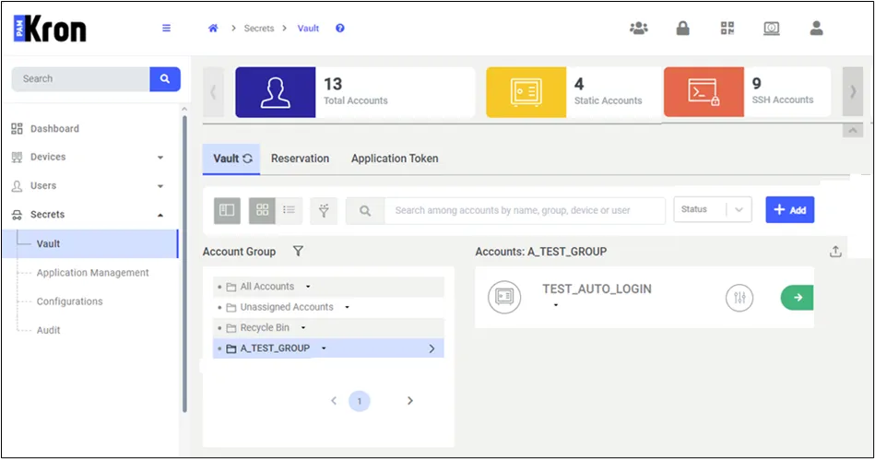Collapse the stats cards panel up arrow

coord(853,131)
